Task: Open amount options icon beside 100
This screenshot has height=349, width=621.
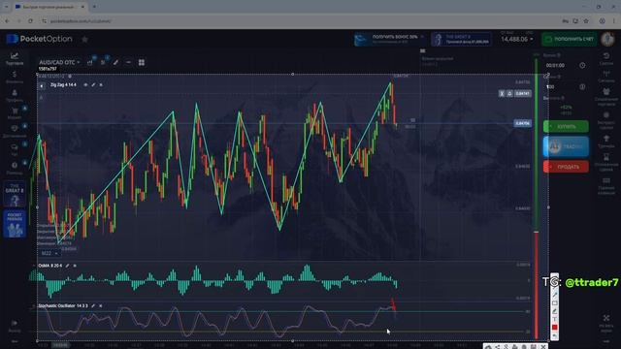Action: (x=582, y=86)
